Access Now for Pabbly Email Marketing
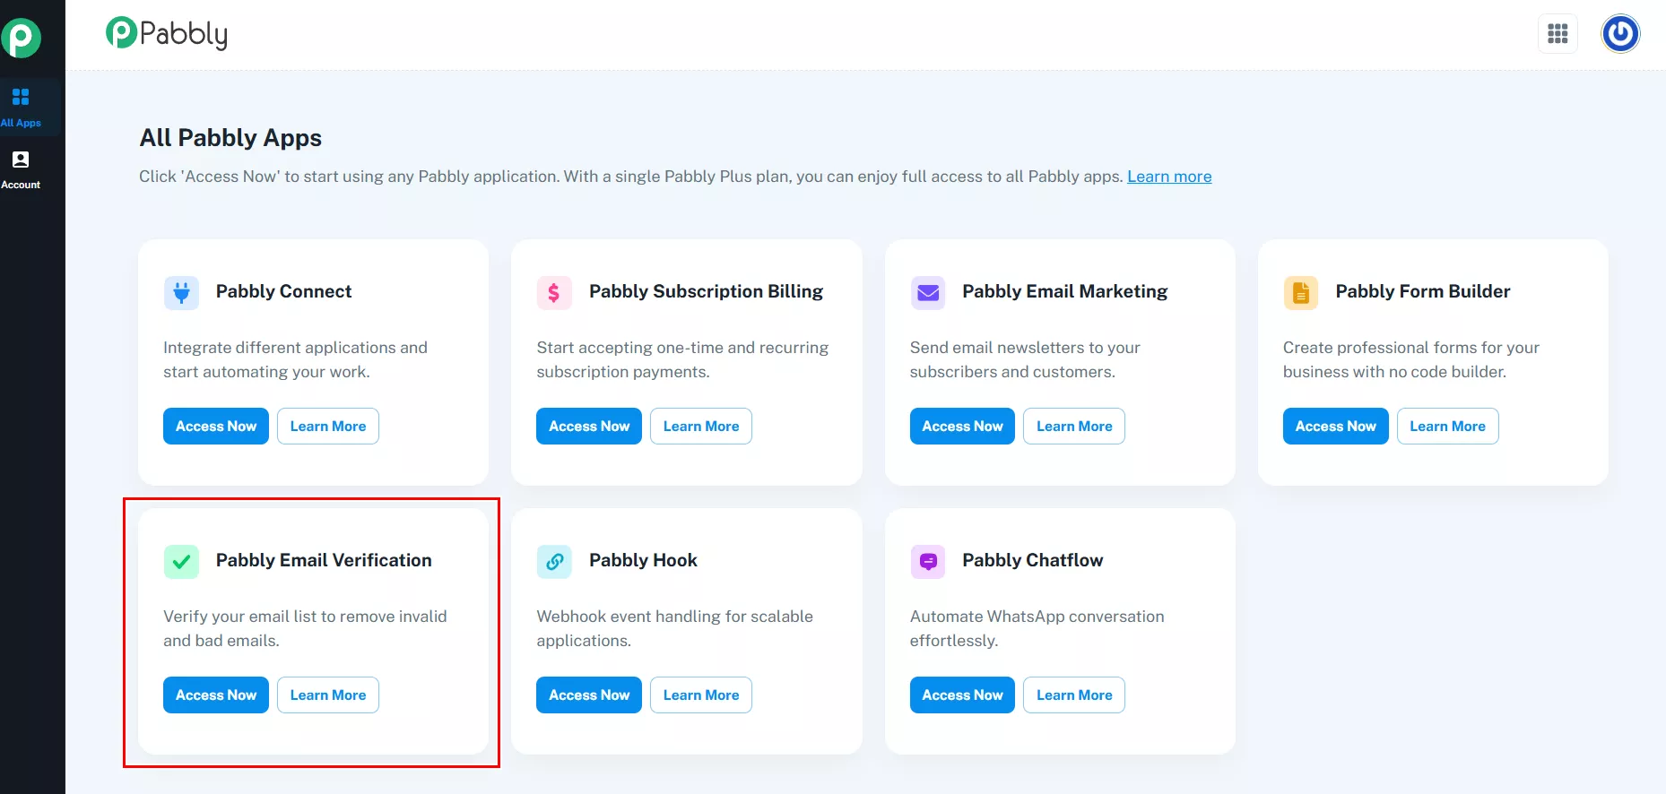The image size is (1666, 794). point(962,426)
